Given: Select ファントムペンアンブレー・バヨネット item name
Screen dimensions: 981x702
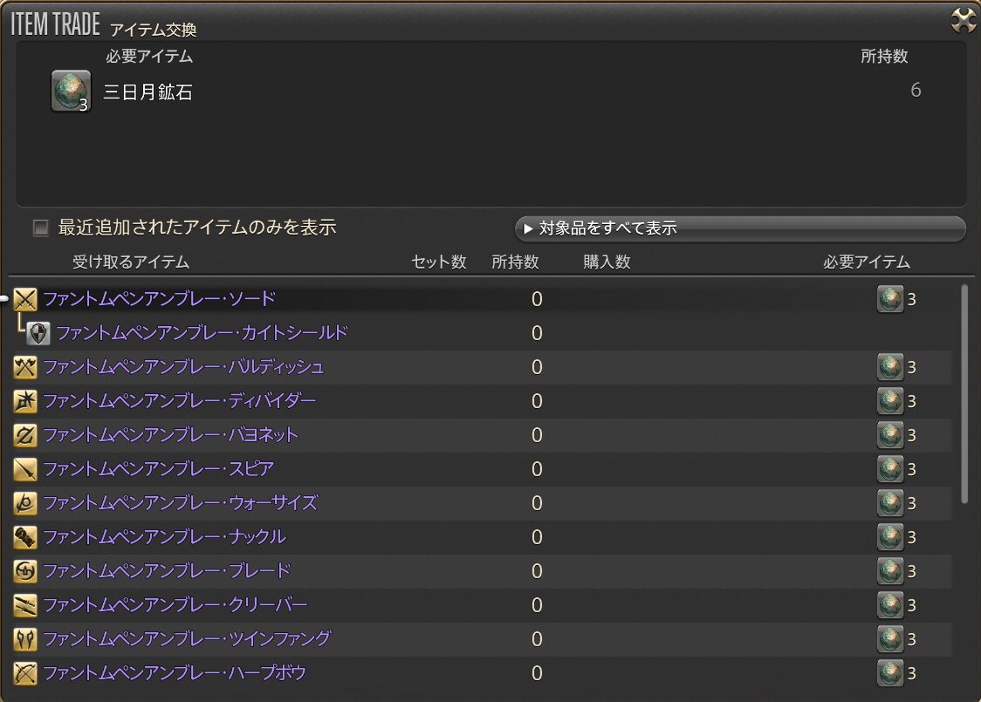Looking at the screenshot, I should 171,434.
